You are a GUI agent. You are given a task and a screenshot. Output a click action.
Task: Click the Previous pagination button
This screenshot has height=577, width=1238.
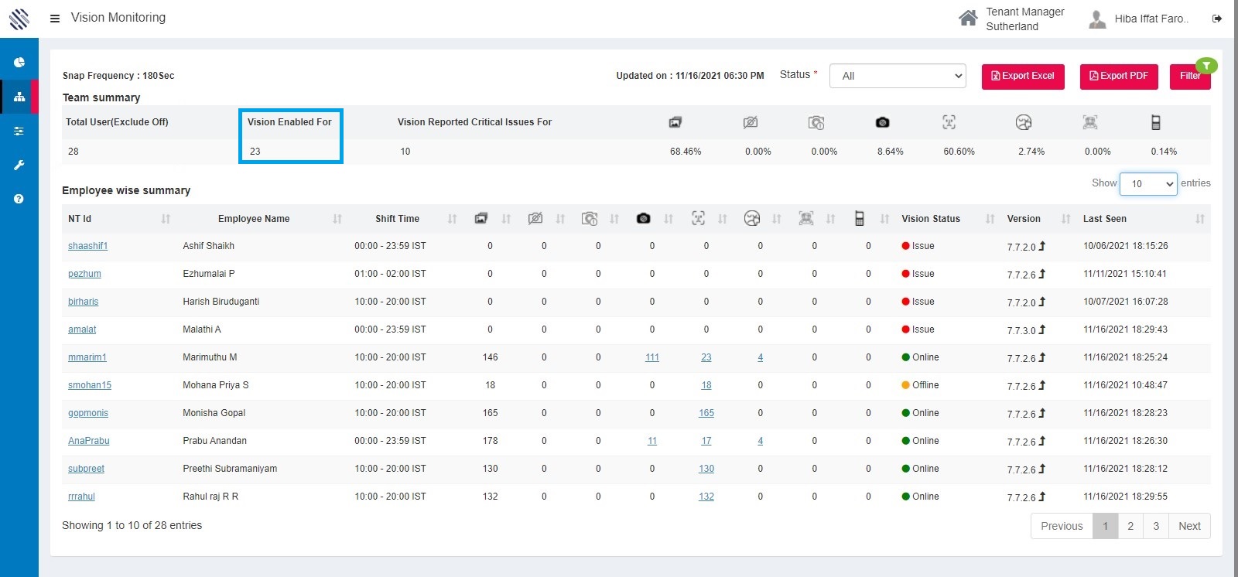1062,526
